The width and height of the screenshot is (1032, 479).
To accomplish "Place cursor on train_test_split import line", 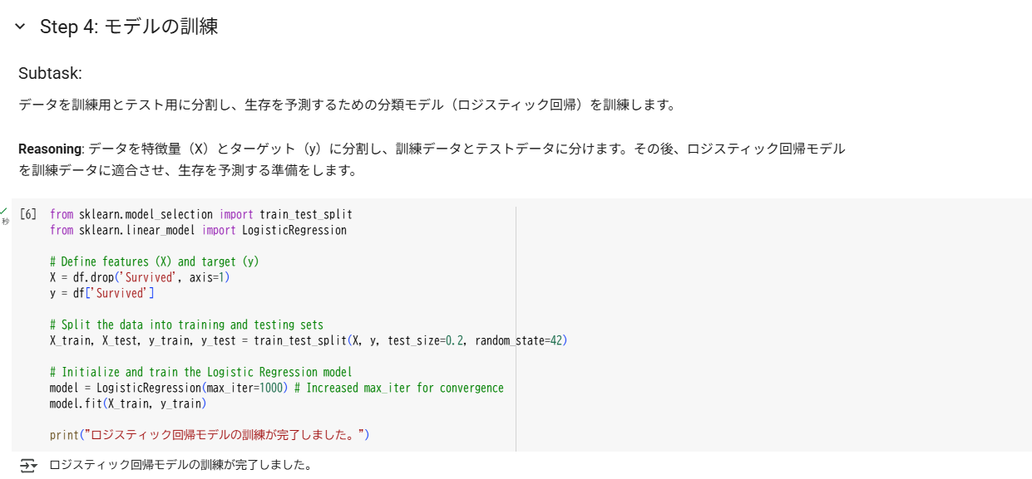I will coord(201,214).
